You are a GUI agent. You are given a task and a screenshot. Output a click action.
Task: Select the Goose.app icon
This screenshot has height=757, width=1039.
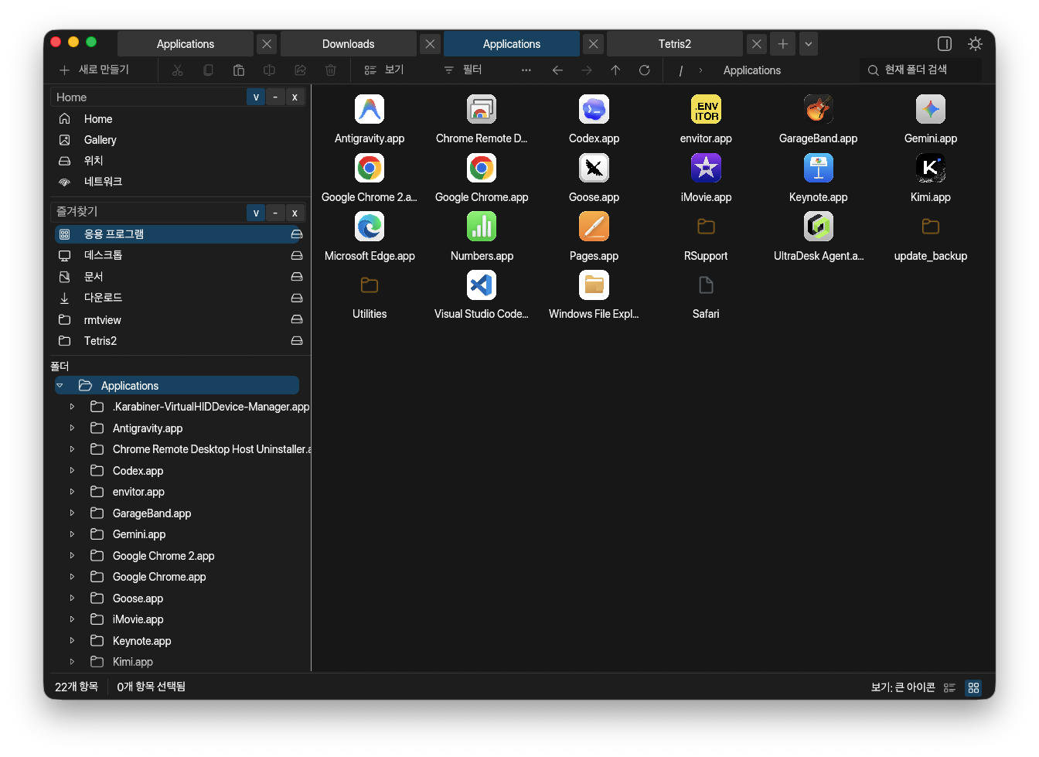point(594,168)
